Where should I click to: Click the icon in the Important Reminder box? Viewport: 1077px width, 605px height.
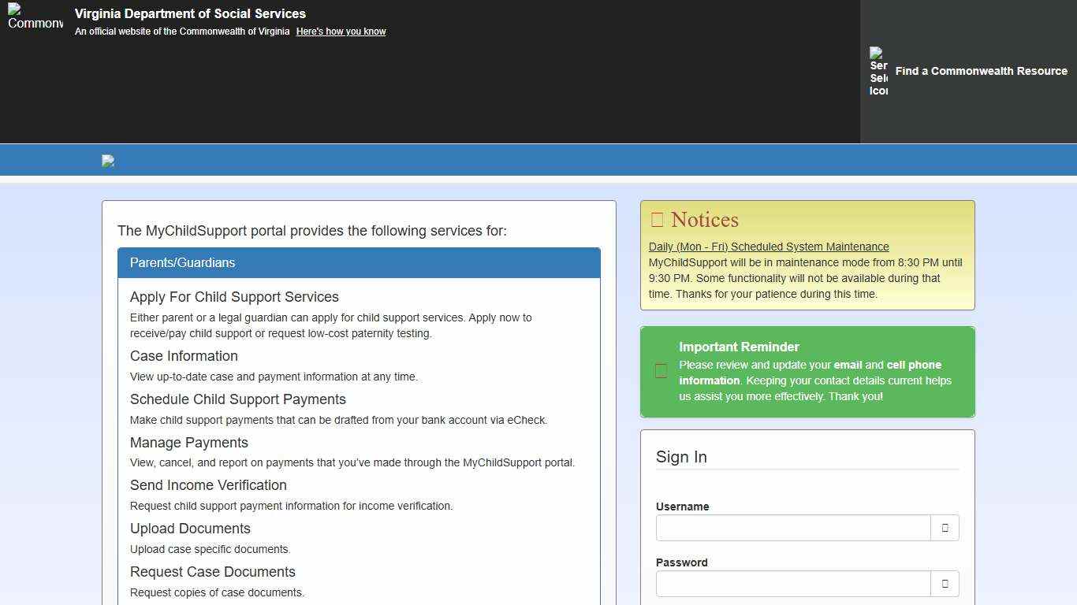661,372
